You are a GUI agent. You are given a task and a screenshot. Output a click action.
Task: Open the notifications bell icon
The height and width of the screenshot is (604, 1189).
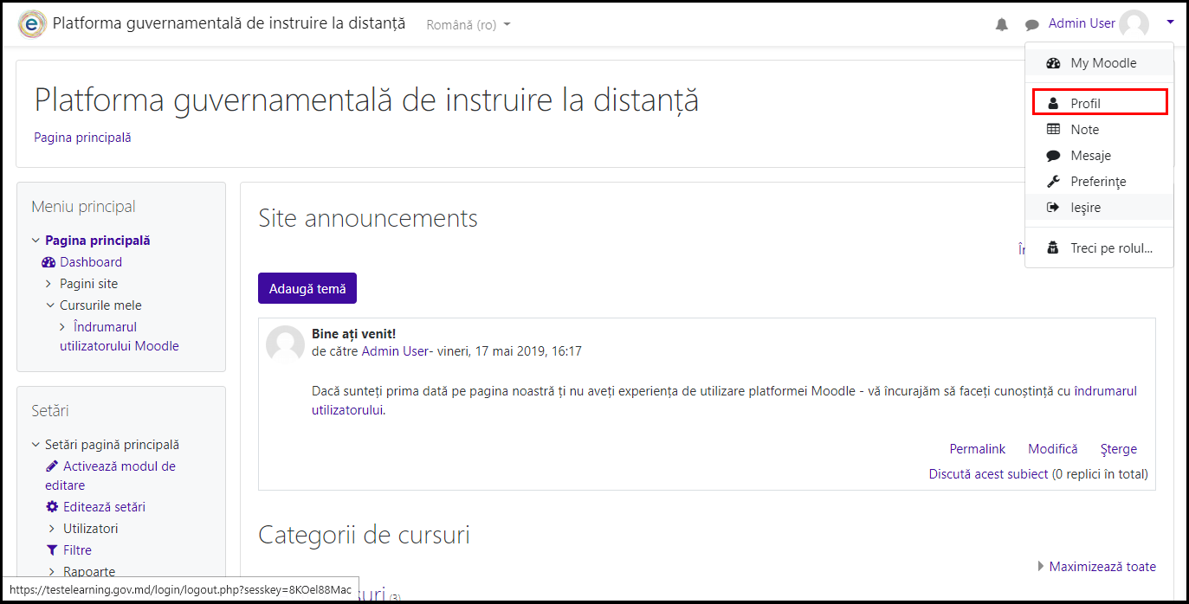1002,25
